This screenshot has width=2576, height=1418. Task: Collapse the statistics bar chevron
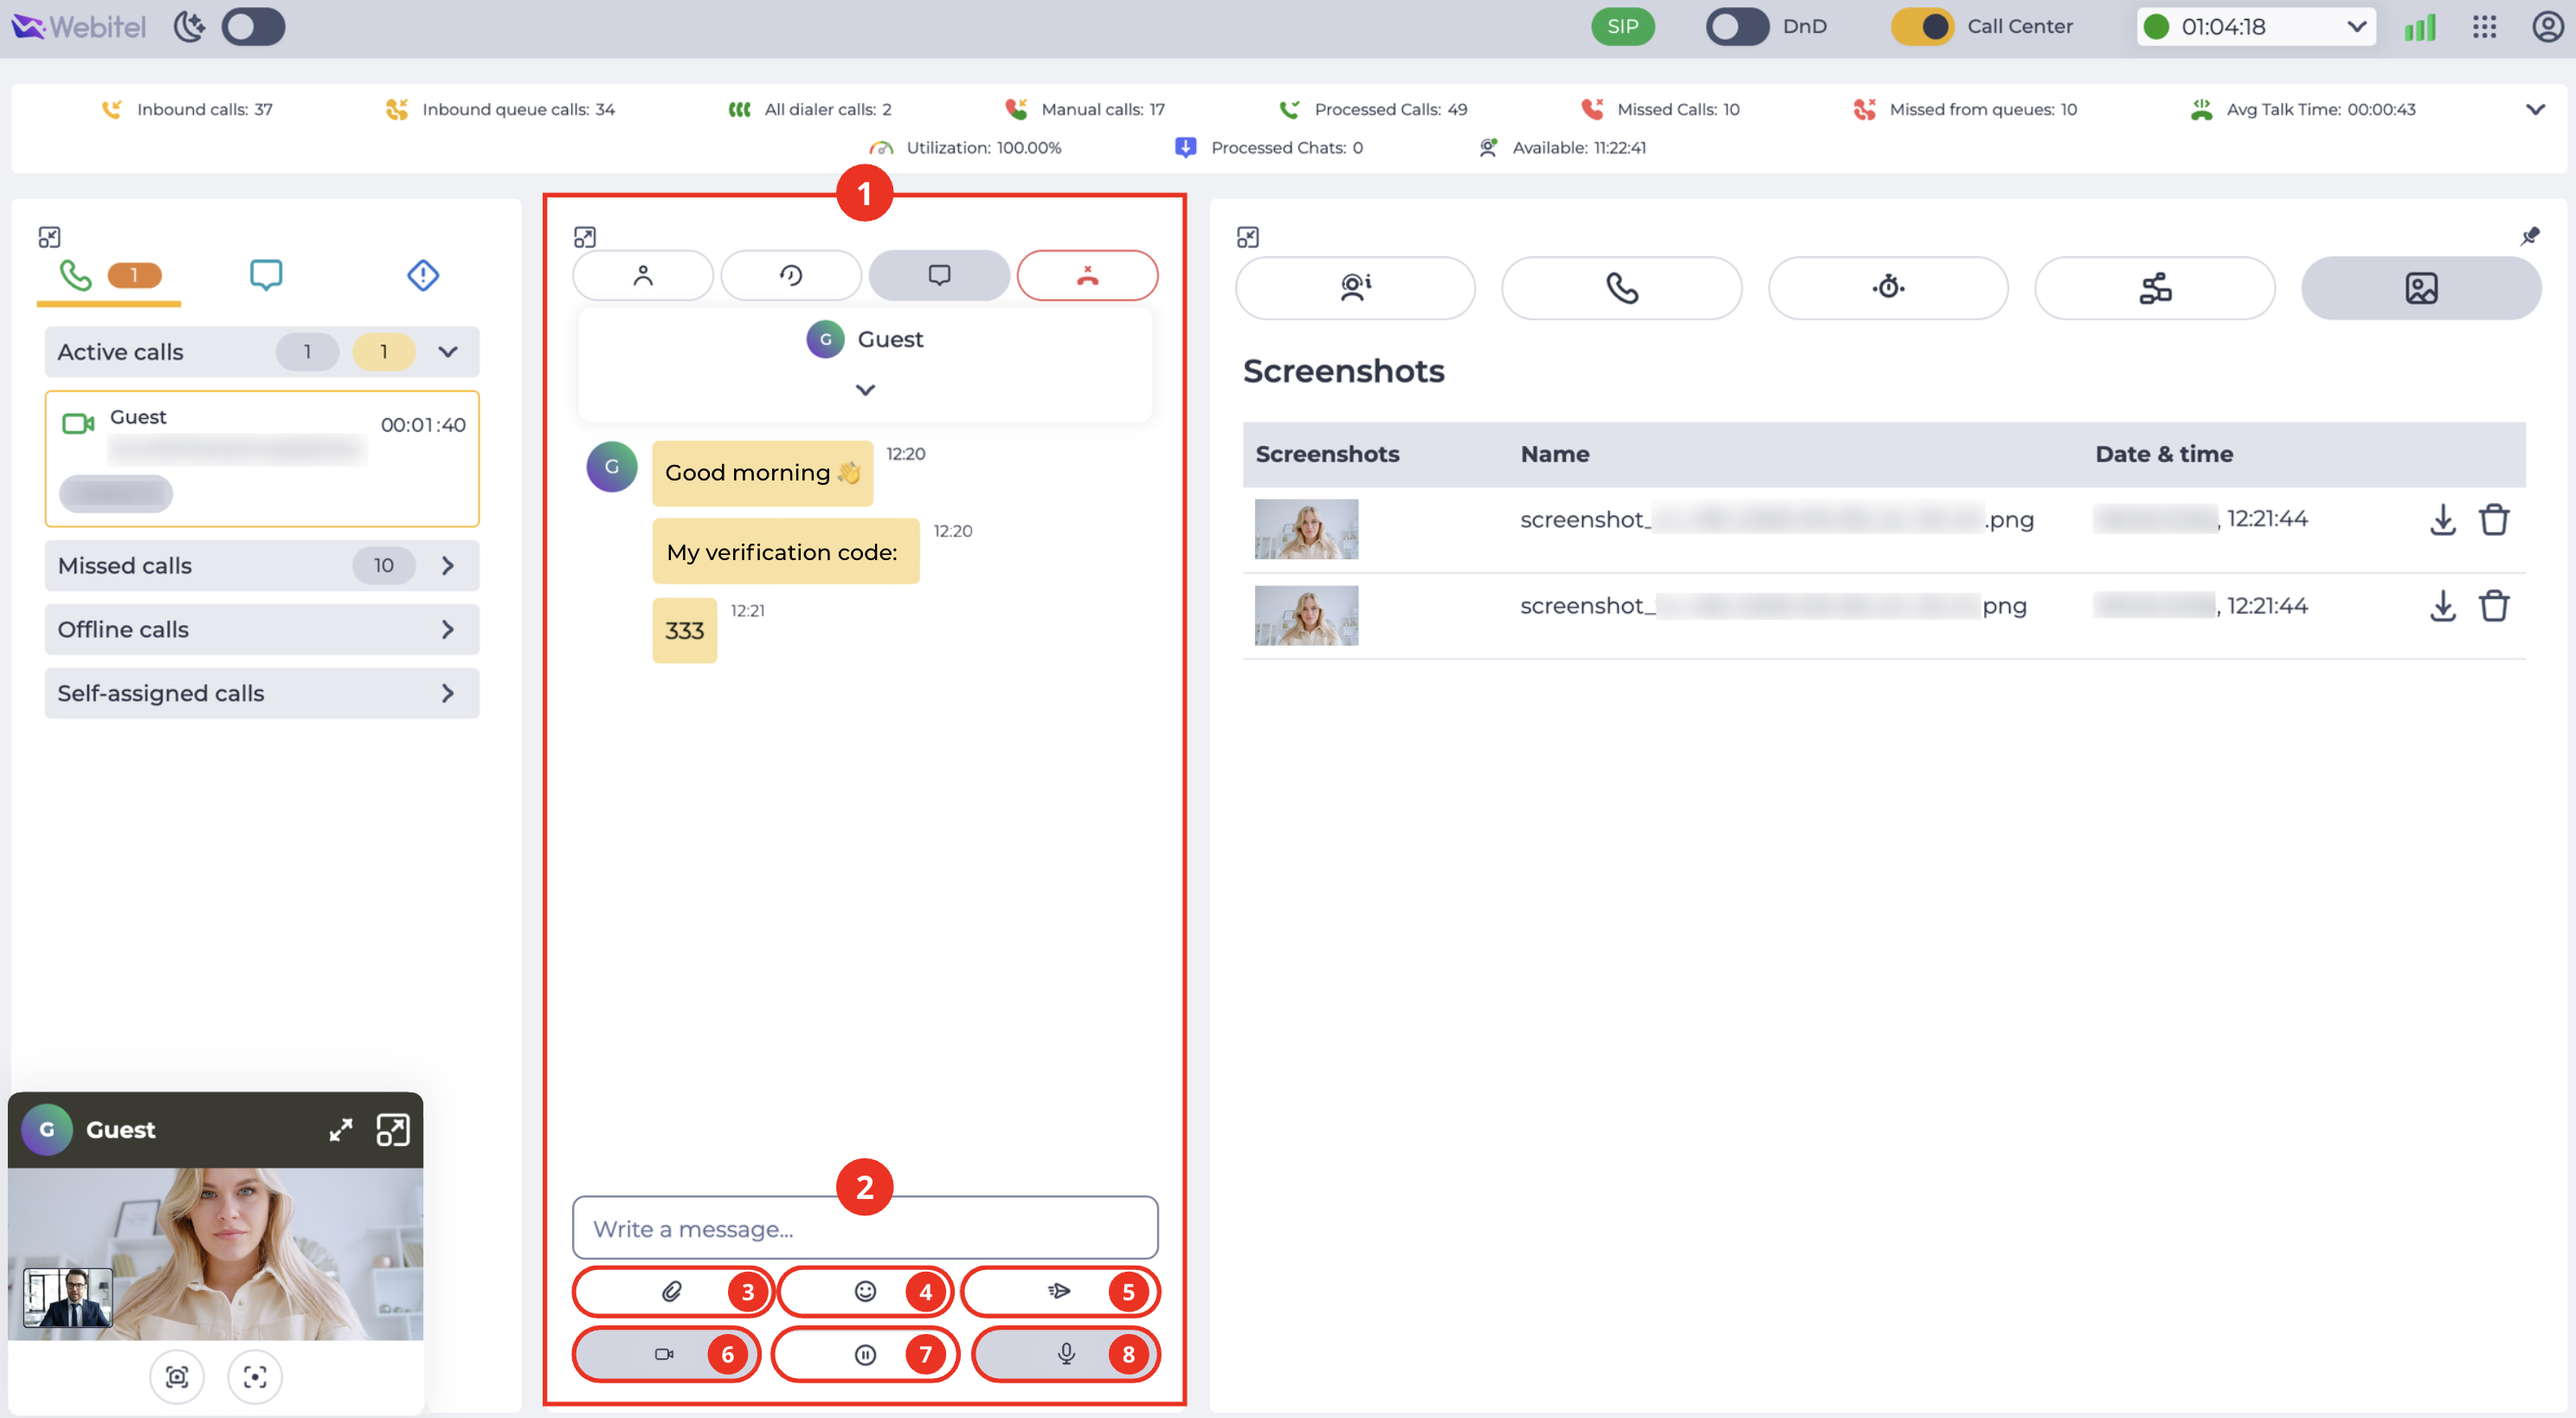click(x=2535, y=110)
